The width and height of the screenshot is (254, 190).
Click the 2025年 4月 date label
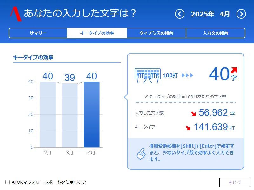(x=210, y=14)
